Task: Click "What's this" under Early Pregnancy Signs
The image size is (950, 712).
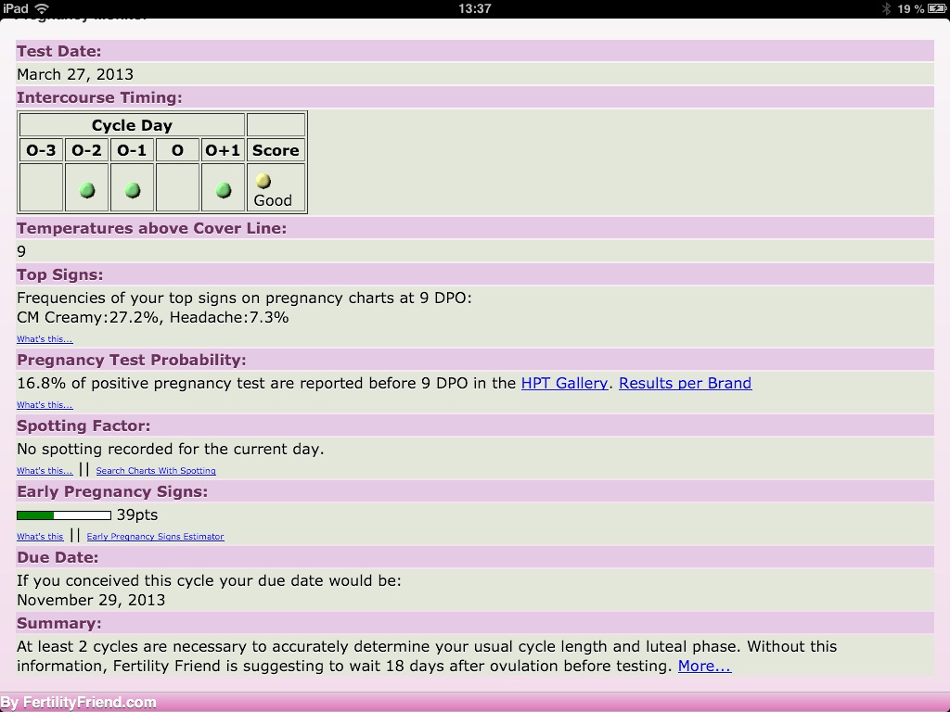Action: (40, 537)
